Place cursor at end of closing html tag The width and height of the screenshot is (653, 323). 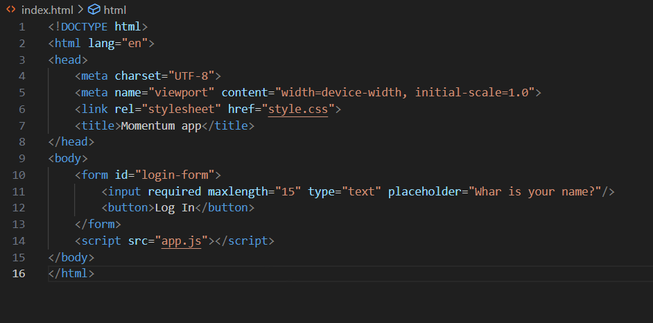pyautogui.click(x=95, y=274)
